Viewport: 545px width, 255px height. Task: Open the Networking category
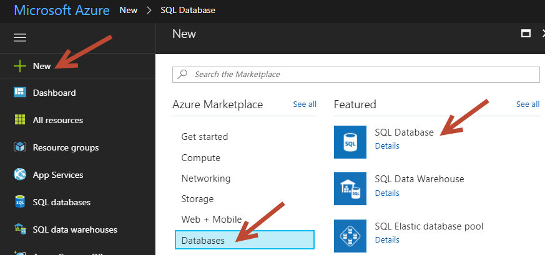[205, 178]
